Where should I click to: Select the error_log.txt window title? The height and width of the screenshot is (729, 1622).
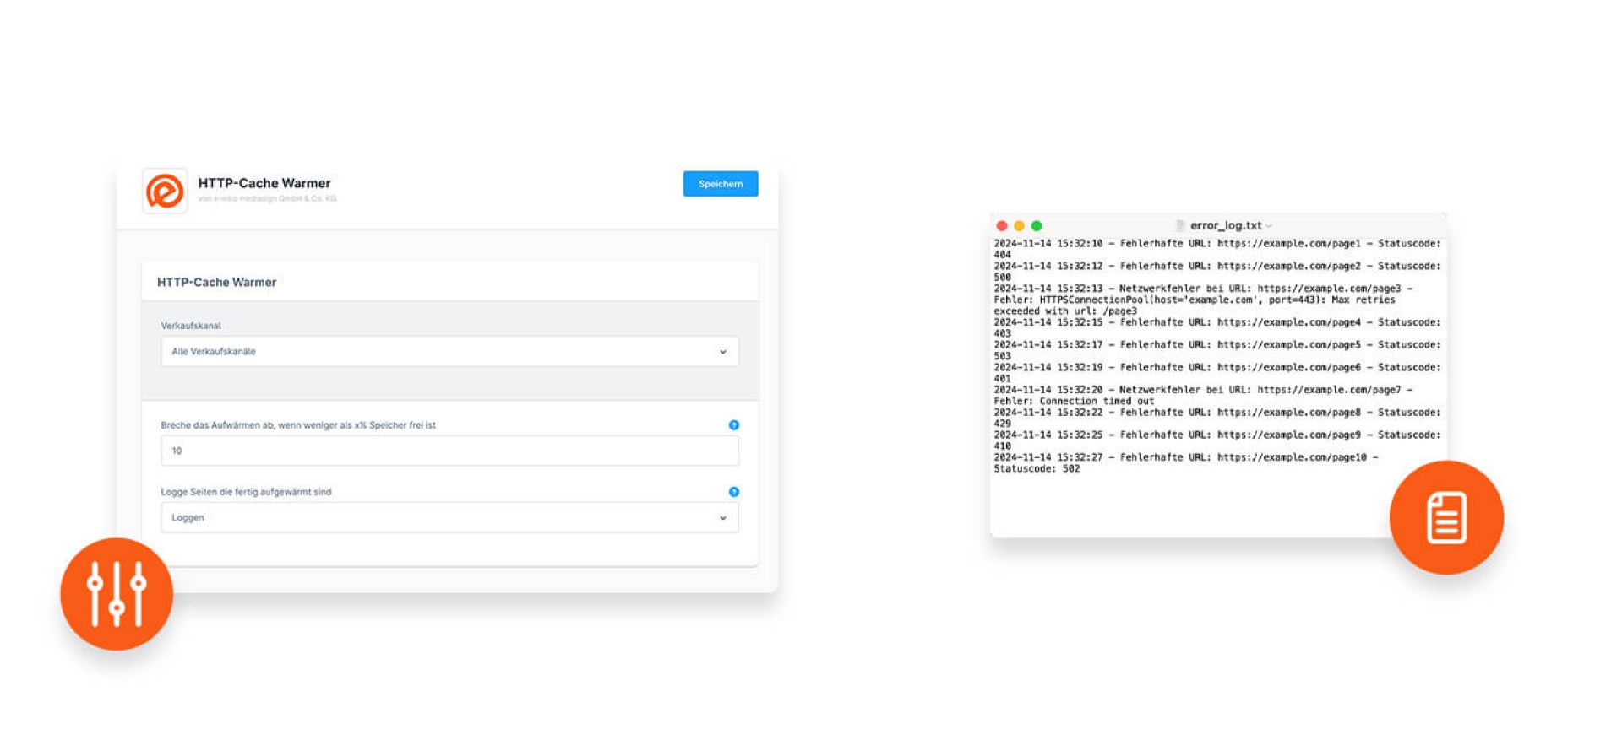pos(1225,226)
